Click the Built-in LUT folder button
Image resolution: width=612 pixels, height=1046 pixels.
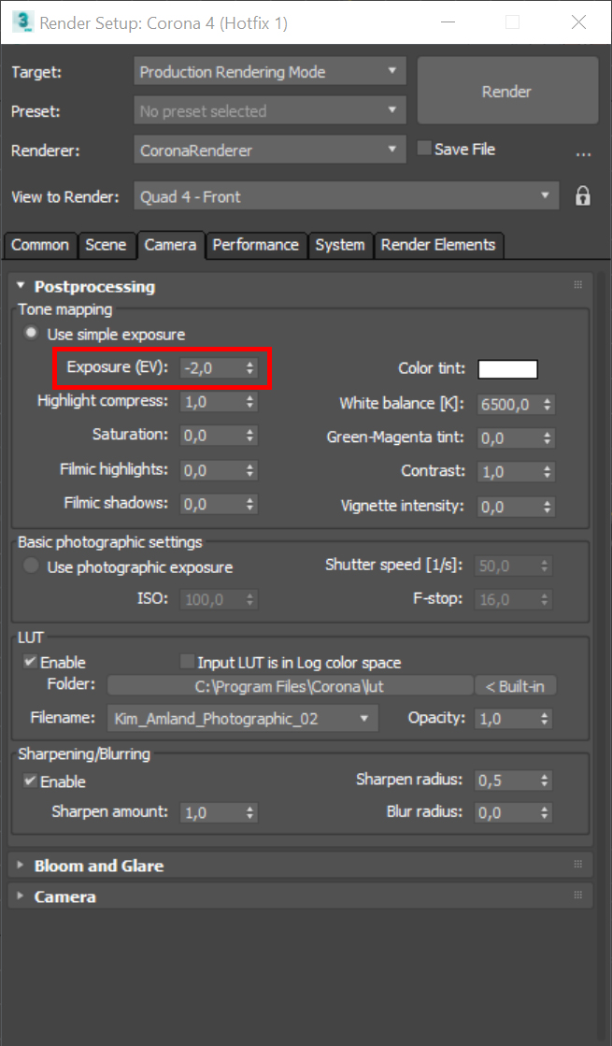click(x=515, y=686)
